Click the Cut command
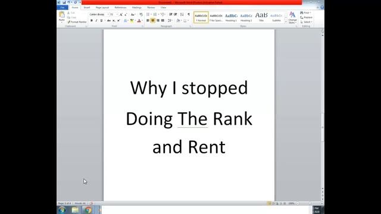The width and height of the screenshot is (381, 214). [71, 12]
